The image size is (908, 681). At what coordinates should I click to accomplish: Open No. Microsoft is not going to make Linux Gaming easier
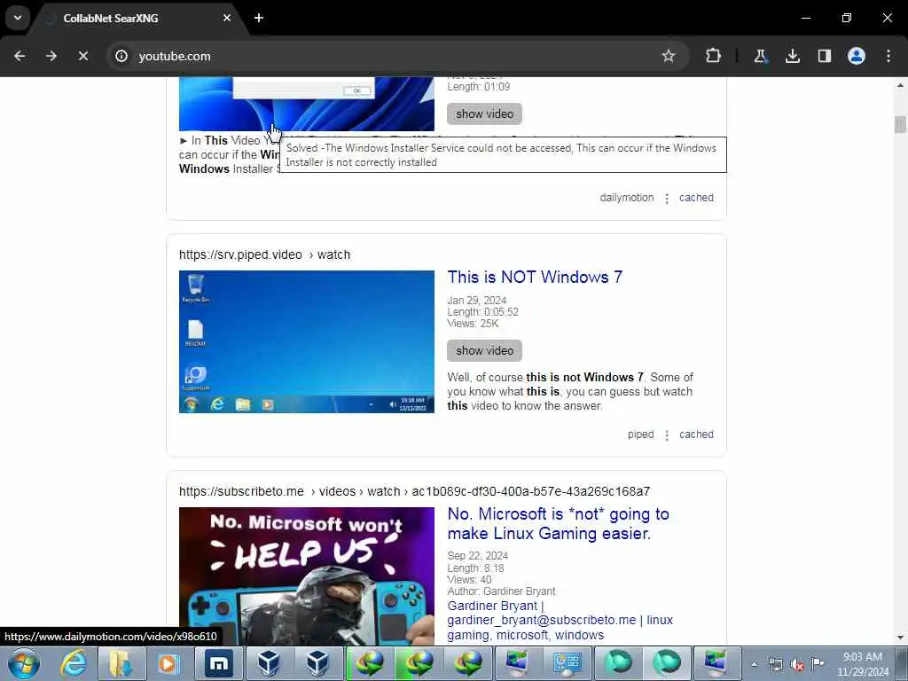tap(559, 523)
